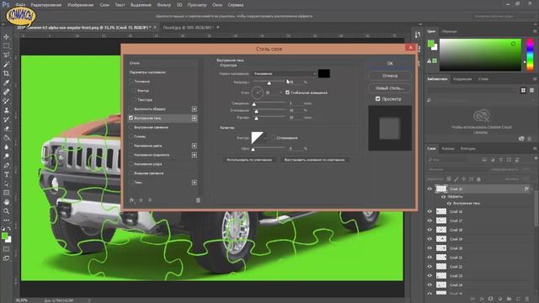Click the trash icon in styles list
This screenshot has height=303, width=539.
[x=198, y=200]
